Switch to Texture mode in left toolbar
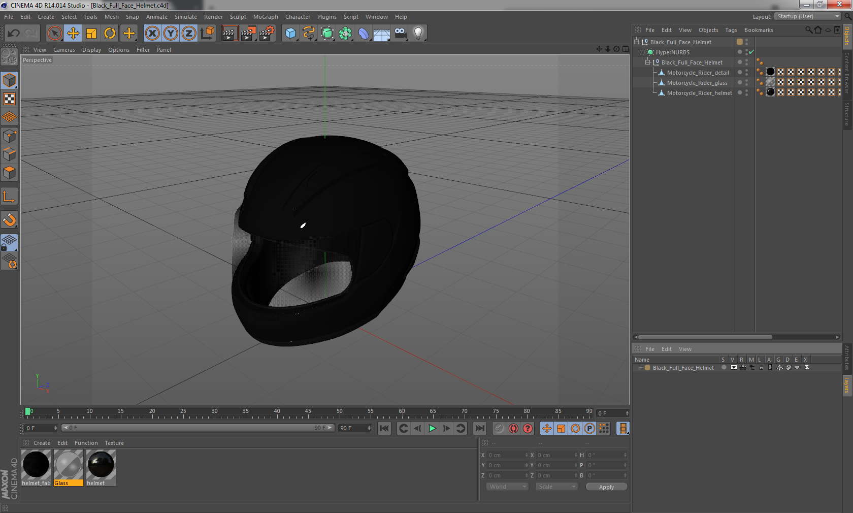This screenshot has width=853, height=513. (10, 99)
